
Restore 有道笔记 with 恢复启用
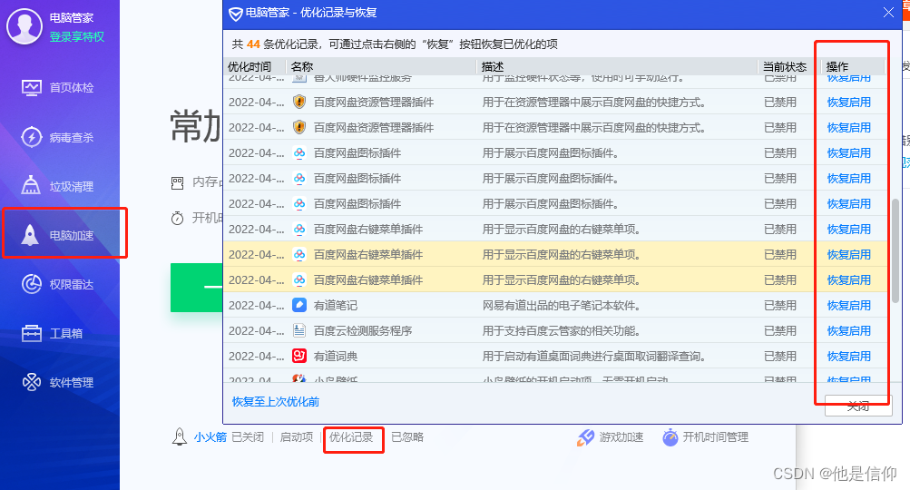click(x=849, y=306)
